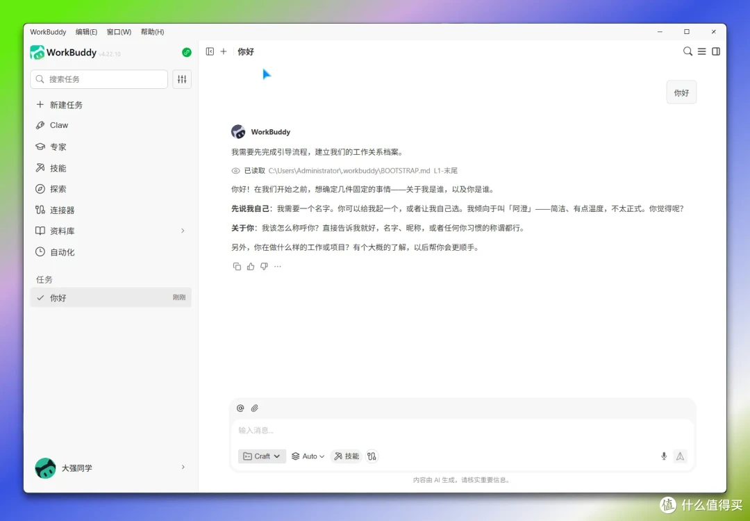Open the 编辑(E) menu
Screen dimensions: 750x521
(86, 32)
